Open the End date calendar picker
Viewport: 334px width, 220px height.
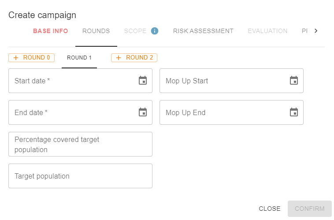[x=143, y=112]
